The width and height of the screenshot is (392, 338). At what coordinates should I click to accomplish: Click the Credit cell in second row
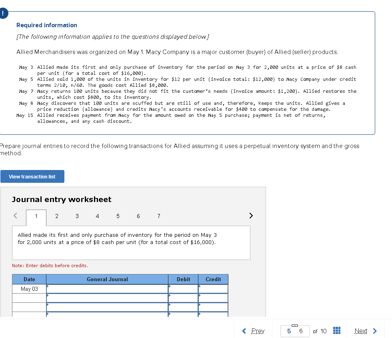[x=213, y=298]
